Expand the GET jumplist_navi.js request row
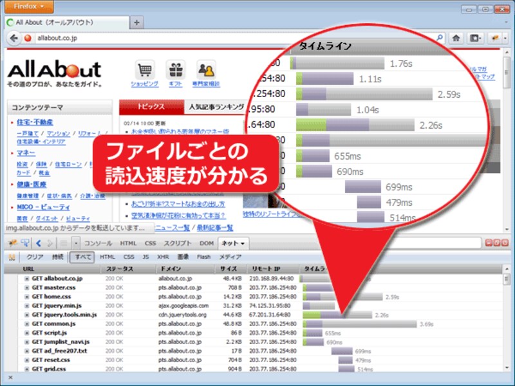The image size is (515, 386). [x=26, y=342]
